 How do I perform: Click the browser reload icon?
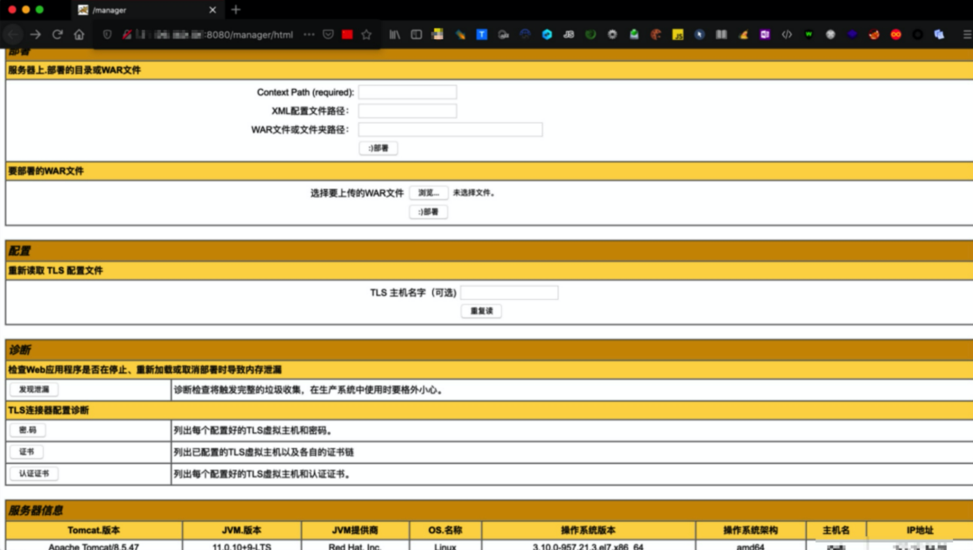point(57,35)
